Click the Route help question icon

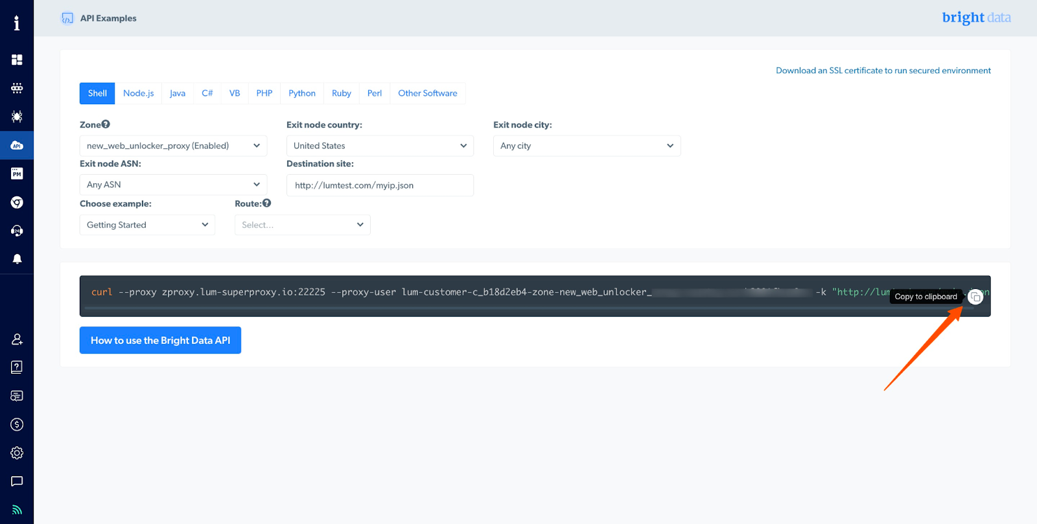coord(266,203)
